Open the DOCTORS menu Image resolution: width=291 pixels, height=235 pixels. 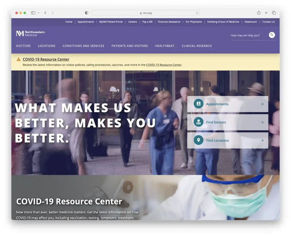(x=23, y=46)
